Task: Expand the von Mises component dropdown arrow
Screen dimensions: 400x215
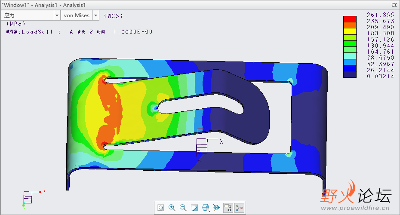Action: point(95,15)
